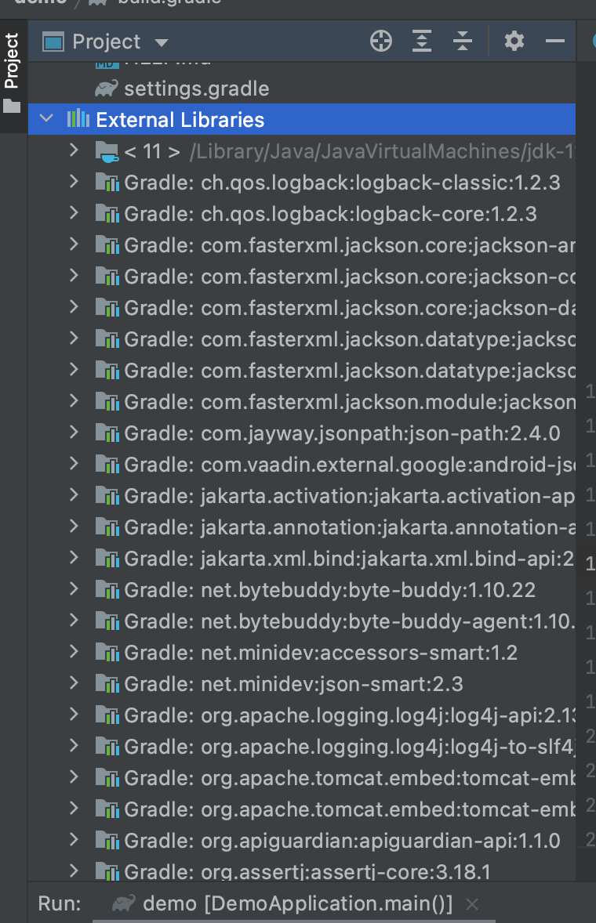This screenshot has height=923, width=596.
Task: Click the locate/select opened file crosshair icon
Action: [381, 42]
